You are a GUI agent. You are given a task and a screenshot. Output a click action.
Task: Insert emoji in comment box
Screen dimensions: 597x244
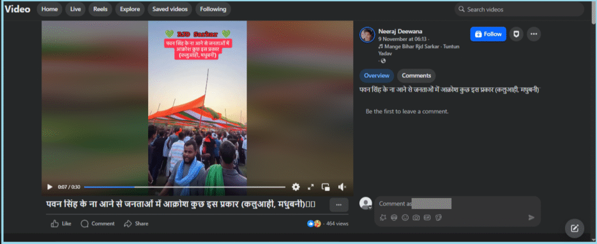pos(405,217)
